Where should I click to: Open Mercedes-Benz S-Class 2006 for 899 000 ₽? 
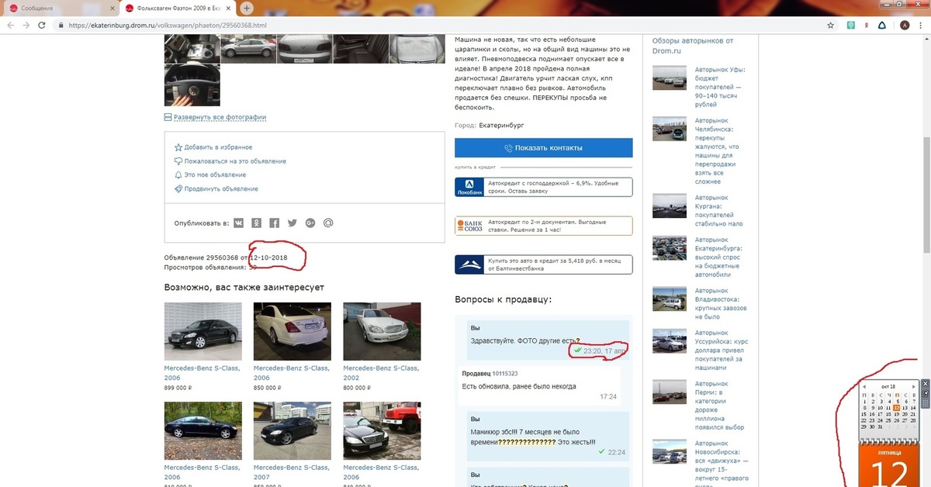(x=203, y=332)
